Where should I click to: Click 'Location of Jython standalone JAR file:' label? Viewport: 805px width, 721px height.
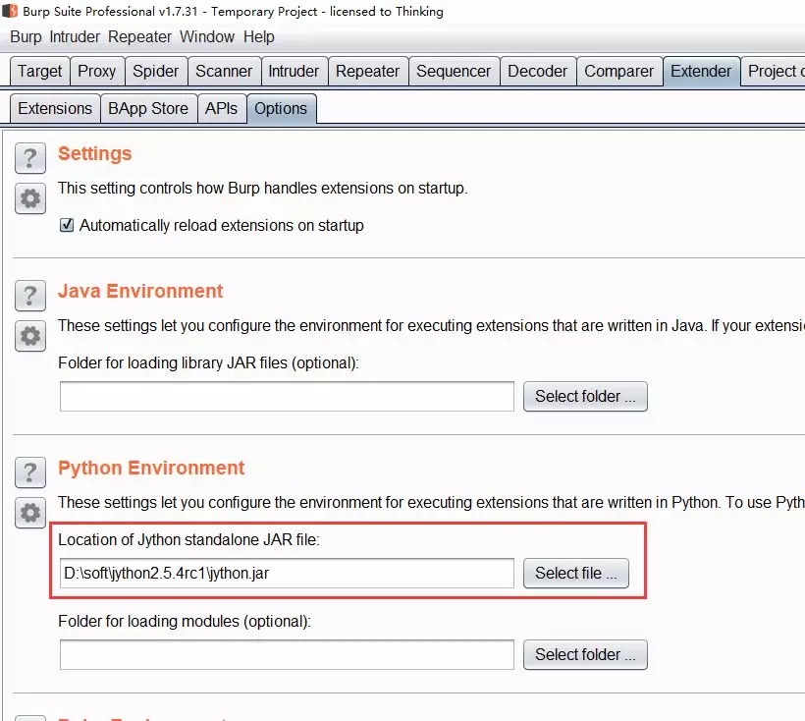[188, 539]
